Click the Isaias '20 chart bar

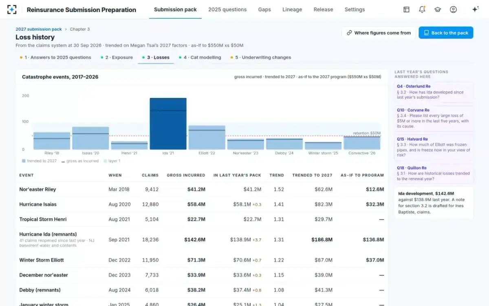[x=90, y=138]
